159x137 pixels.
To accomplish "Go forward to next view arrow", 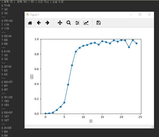I will 47,23.
